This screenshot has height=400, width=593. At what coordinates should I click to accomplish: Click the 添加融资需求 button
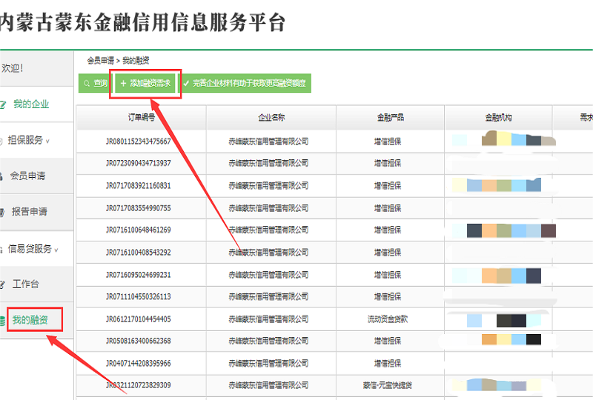(145, 84)
